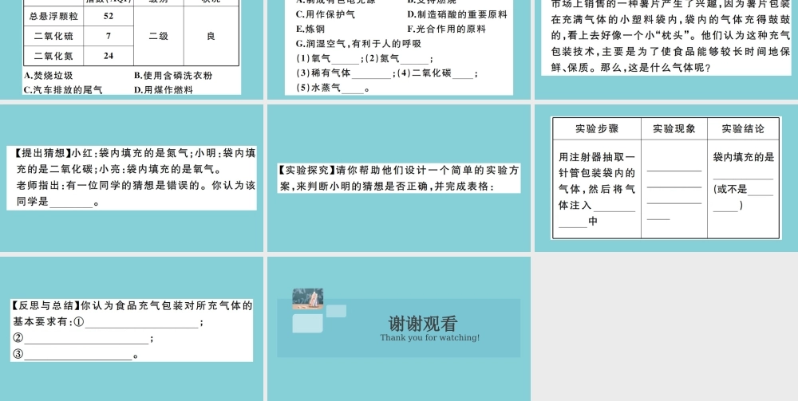Click the blank after (或不是
798x401 pixels.
760,190
